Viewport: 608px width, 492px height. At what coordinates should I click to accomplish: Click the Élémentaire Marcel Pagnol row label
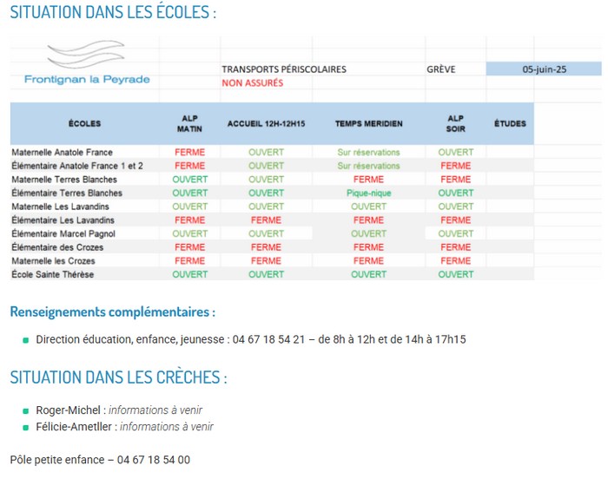coord(63,233)
